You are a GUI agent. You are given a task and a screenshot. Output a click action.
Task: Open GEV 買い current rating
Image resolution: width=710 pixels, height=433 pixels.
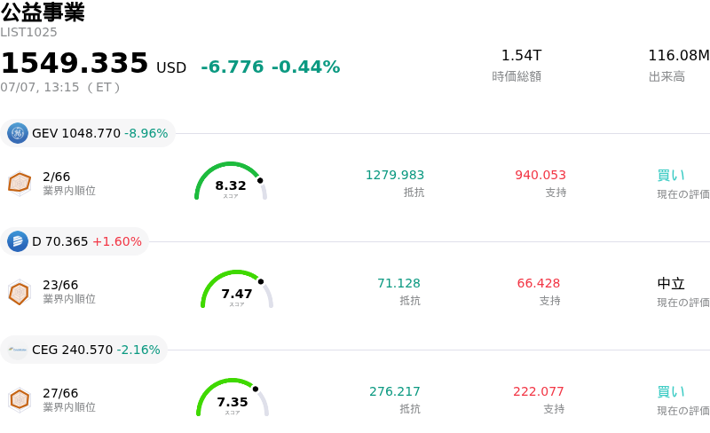click(671, 176)
